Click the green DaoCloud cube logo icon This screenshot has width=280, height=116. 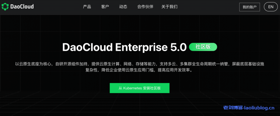[5, 7]
